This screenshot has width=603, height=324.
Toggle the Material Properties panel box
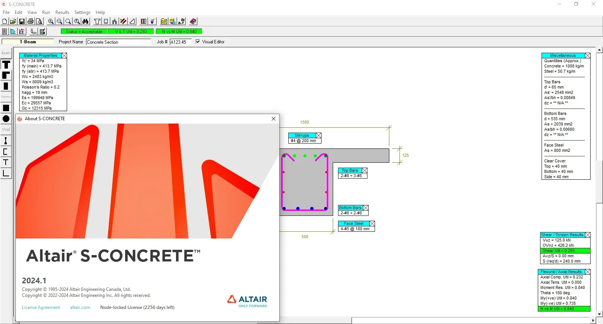64,55
